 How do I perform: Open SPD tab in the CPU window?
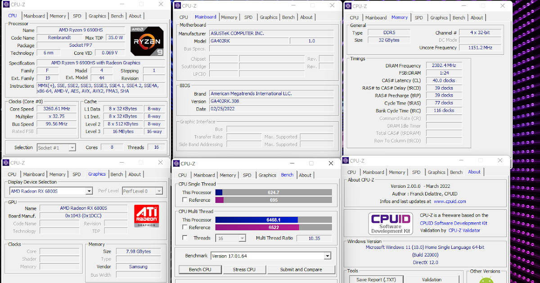(x=77, y=16)
